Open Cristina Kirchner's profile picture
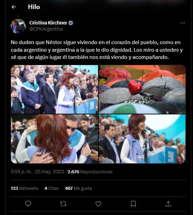The height and width of the screenshot is (215, 193). (18, 26)
